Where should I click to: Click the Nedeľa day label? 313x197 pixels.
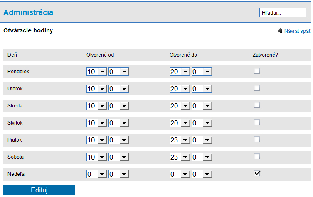point(16,174)
